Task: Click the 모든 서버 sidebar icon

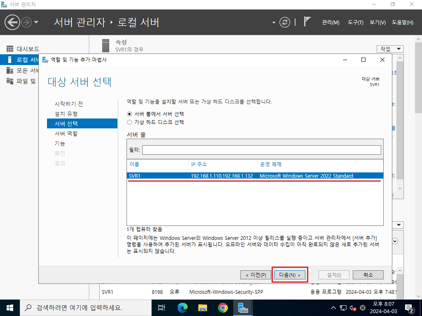Action: coord(10,70)
